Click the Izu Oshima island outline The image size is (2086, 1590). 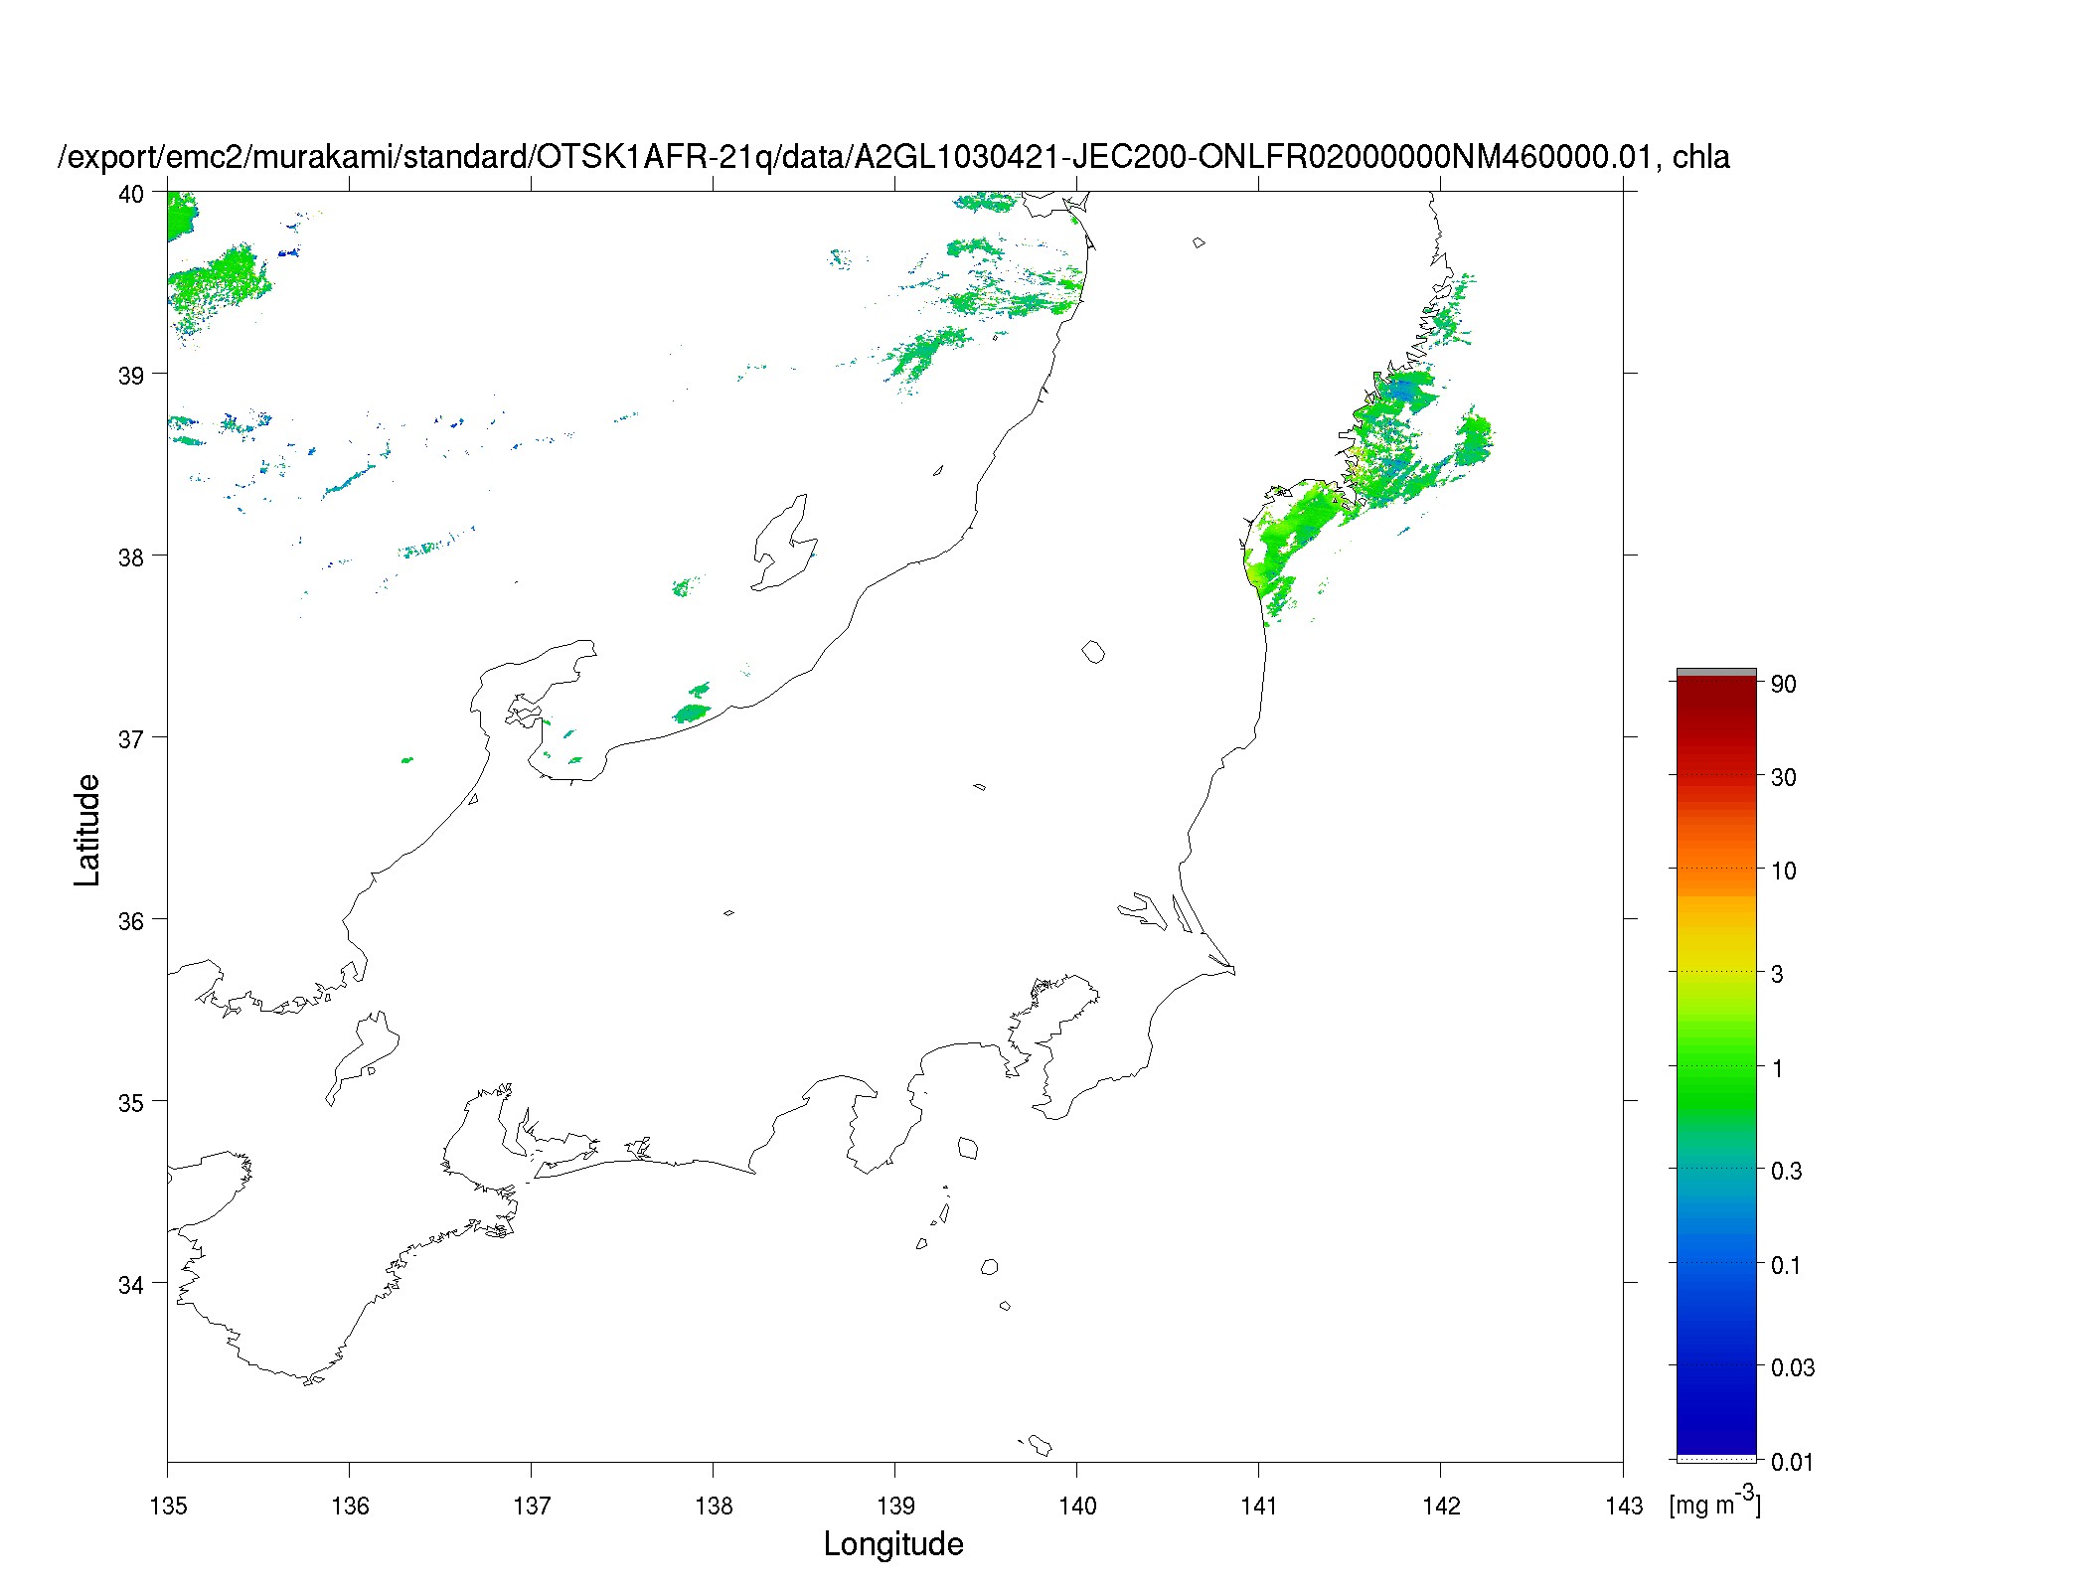tap(968, 1148)
